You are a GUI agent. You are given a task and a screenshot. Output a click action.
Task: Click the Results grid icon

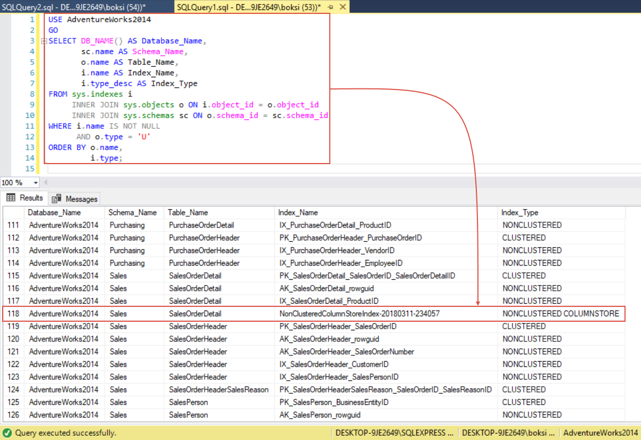(x=11, y=198)
